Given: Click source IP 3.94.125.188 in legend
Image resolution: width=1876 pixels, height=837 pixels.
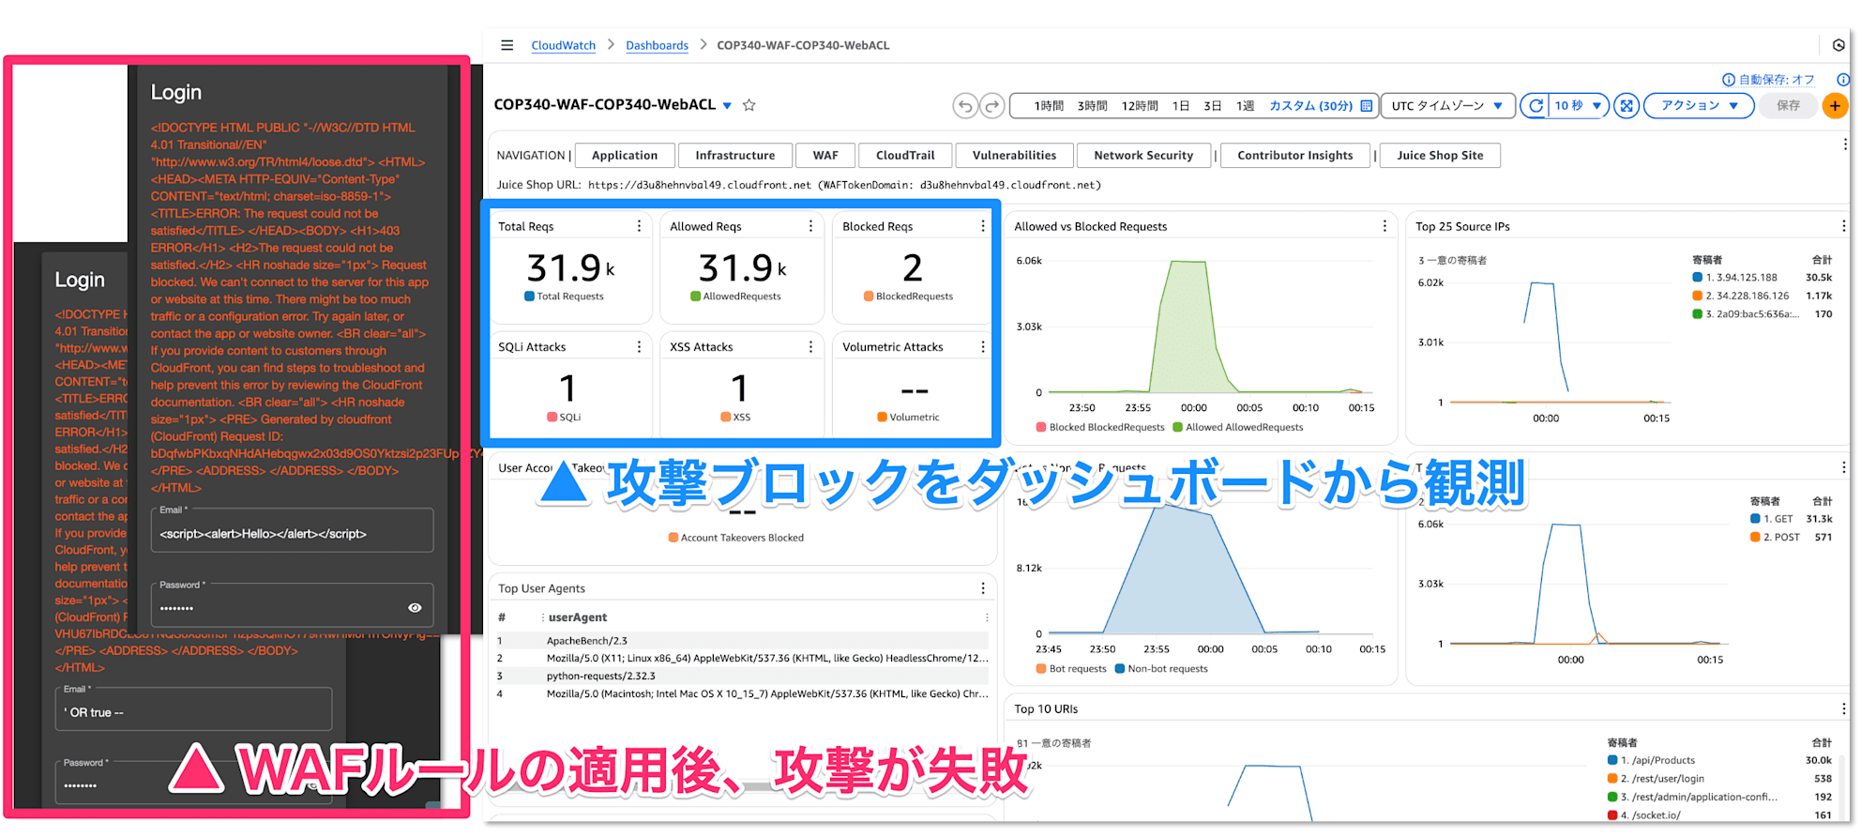Looking at the screenshot, I should (1741, 278).
